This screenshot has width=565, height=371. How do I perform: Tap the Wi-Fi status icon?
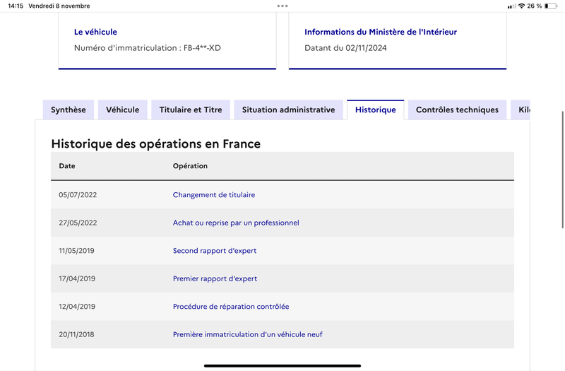[521, 6]
